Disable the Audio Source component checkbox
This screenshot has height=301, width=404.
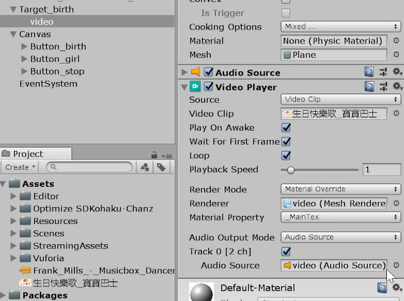tap(208, 72)
